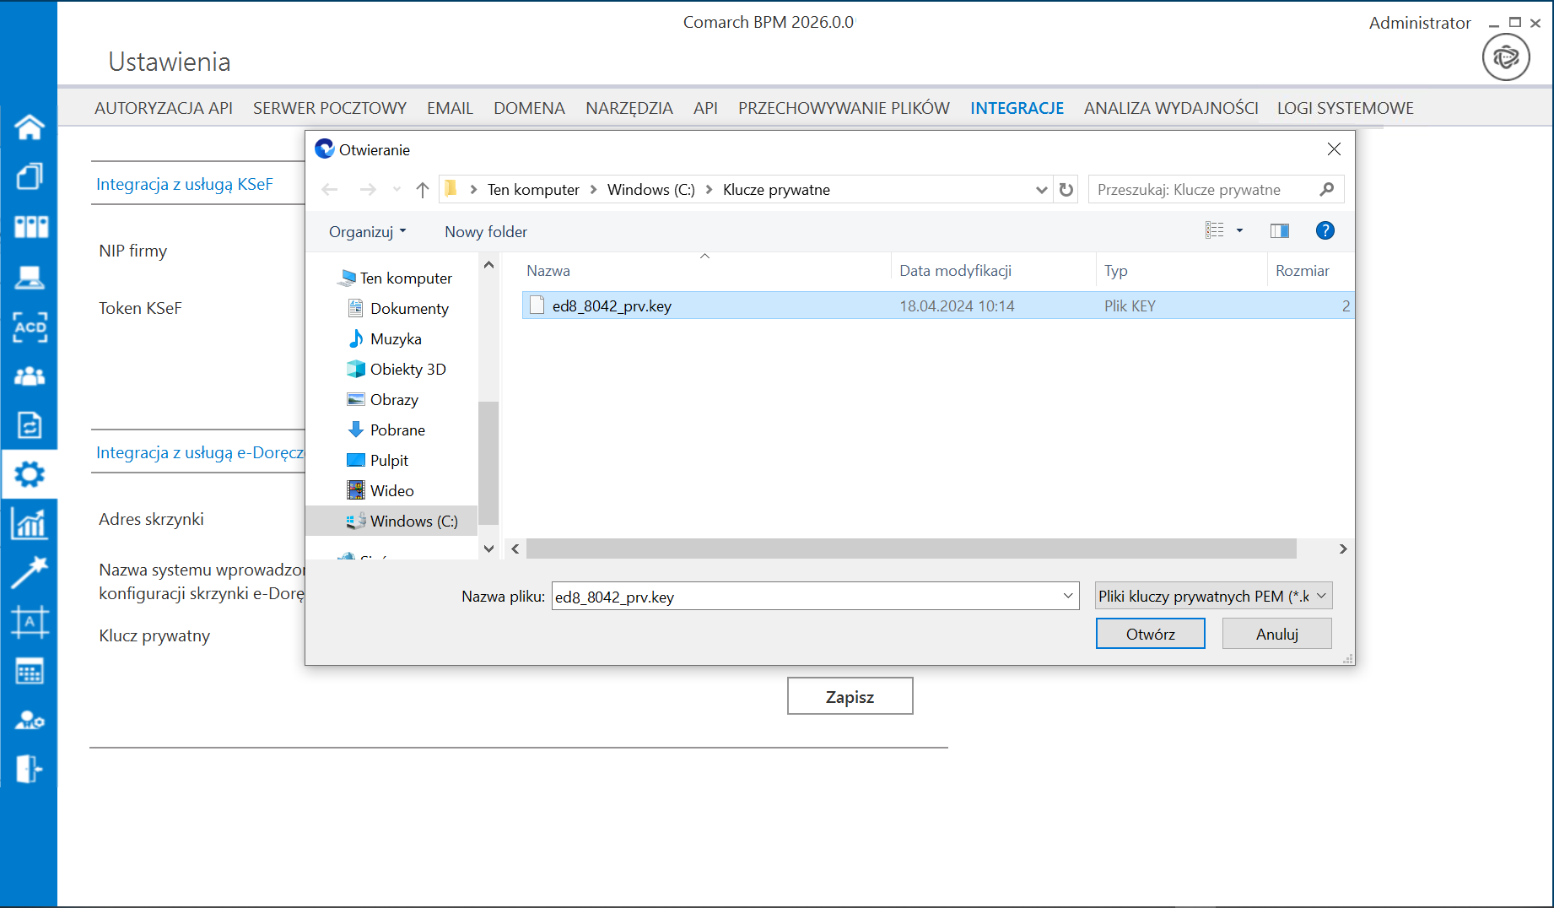Toggle the preview pane icon
This screenshot has height=908, width=1554.
coord(1279,231)
